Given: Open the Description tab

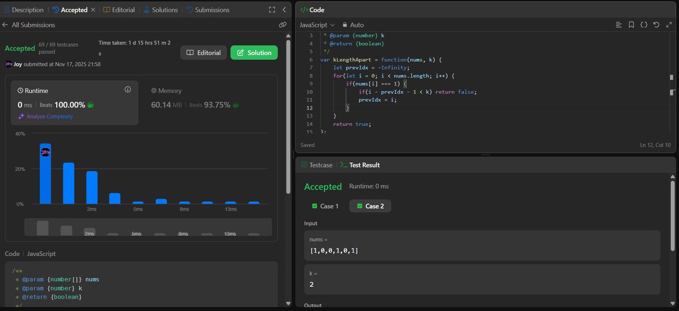Looking at the screenshot, I should click(x=24, y=10).
